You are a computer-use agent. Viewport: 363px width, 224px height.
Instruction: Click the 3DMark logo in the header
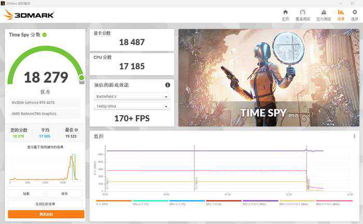[x=29, y=15]
